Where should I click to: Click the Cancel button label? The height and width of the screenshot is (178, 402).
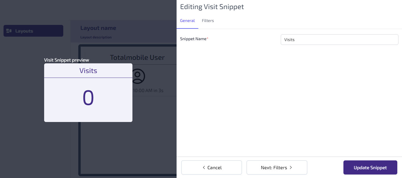215,168
